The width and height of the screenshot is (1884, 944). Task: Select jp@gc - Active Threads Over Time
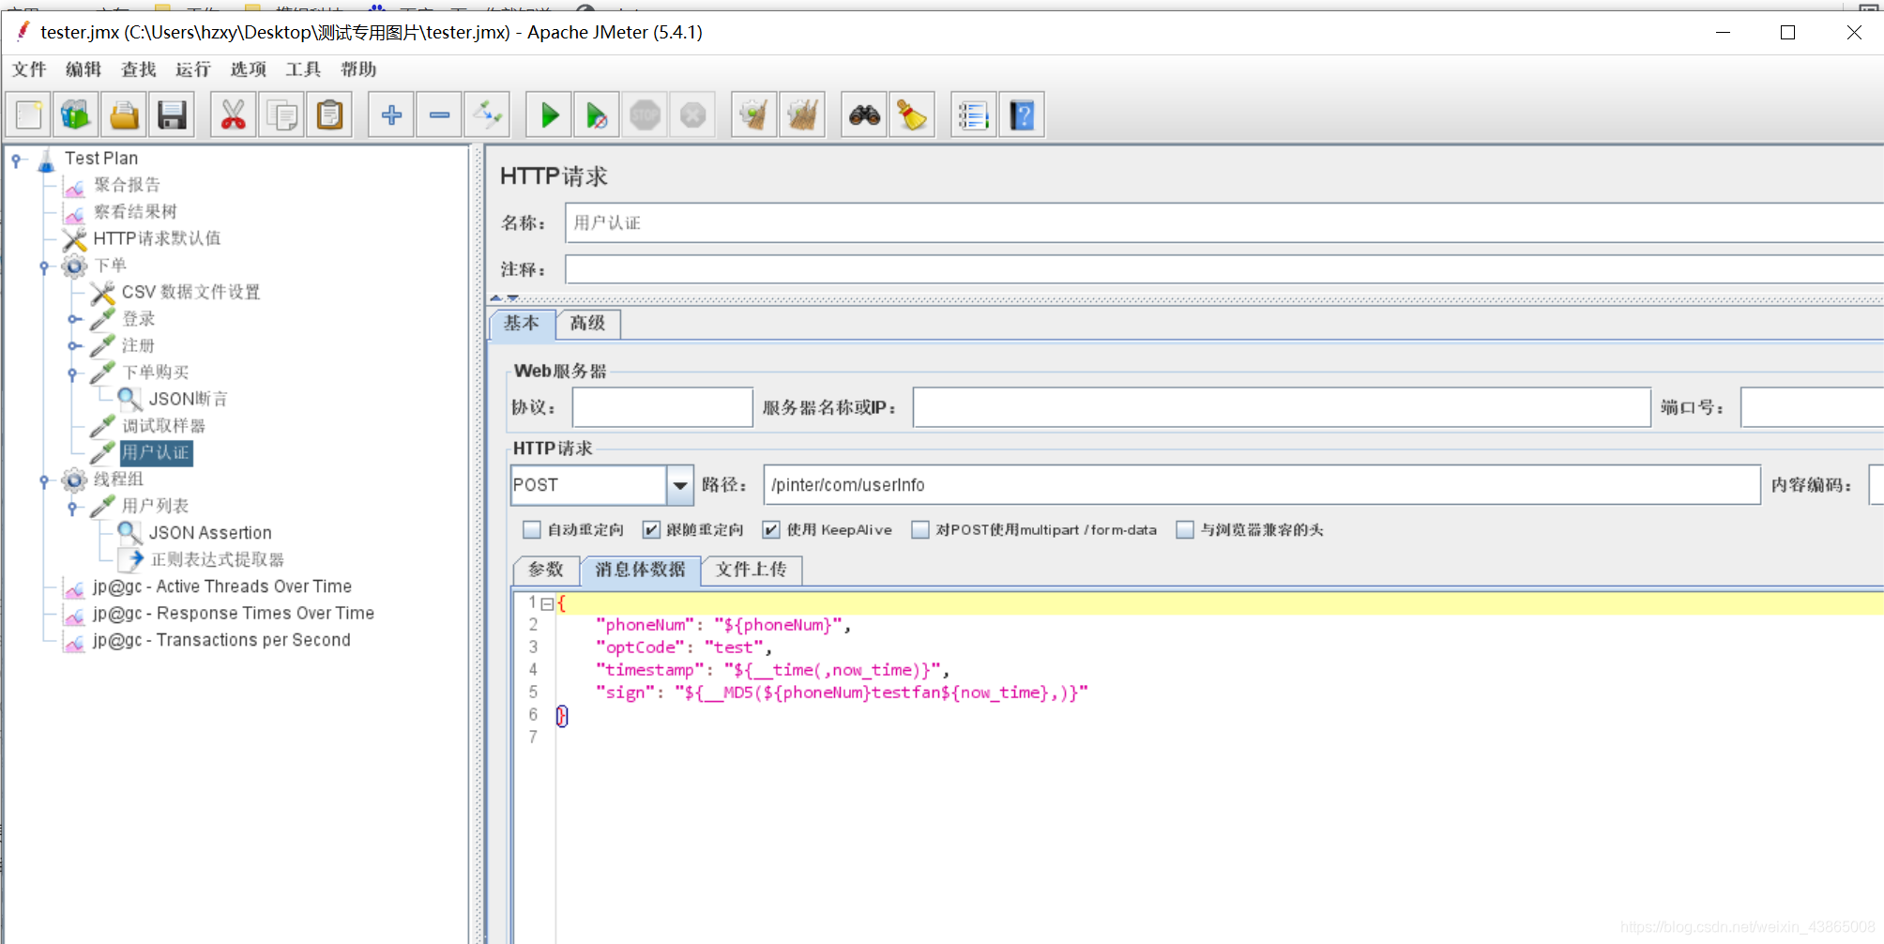click(x=222, y=586)
